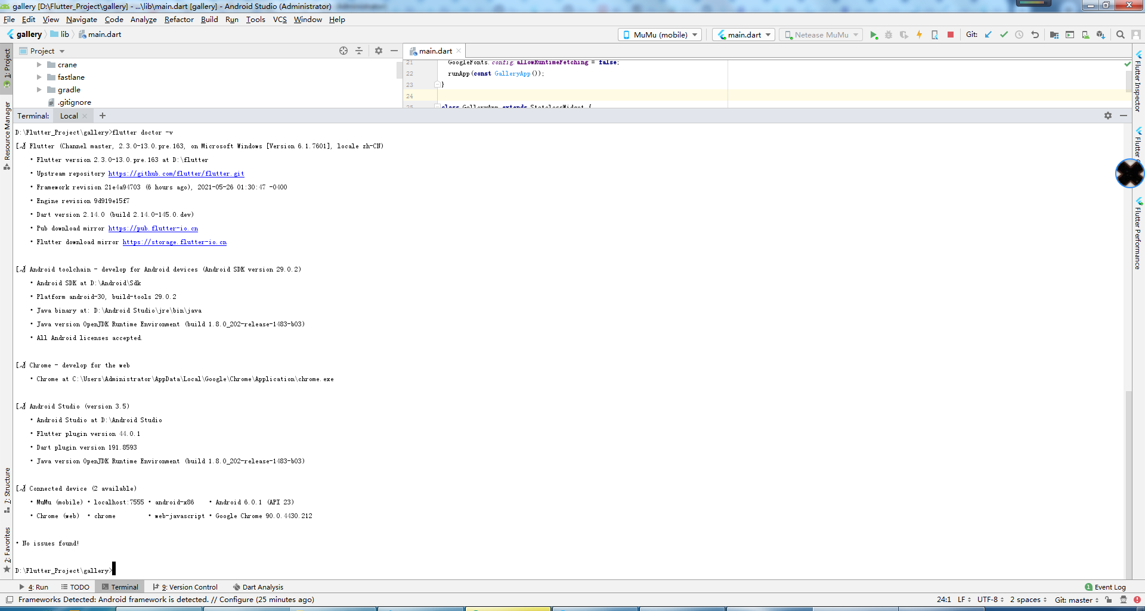
Task: Open the flutter GitHub repository link
Action: pos(176,173)
